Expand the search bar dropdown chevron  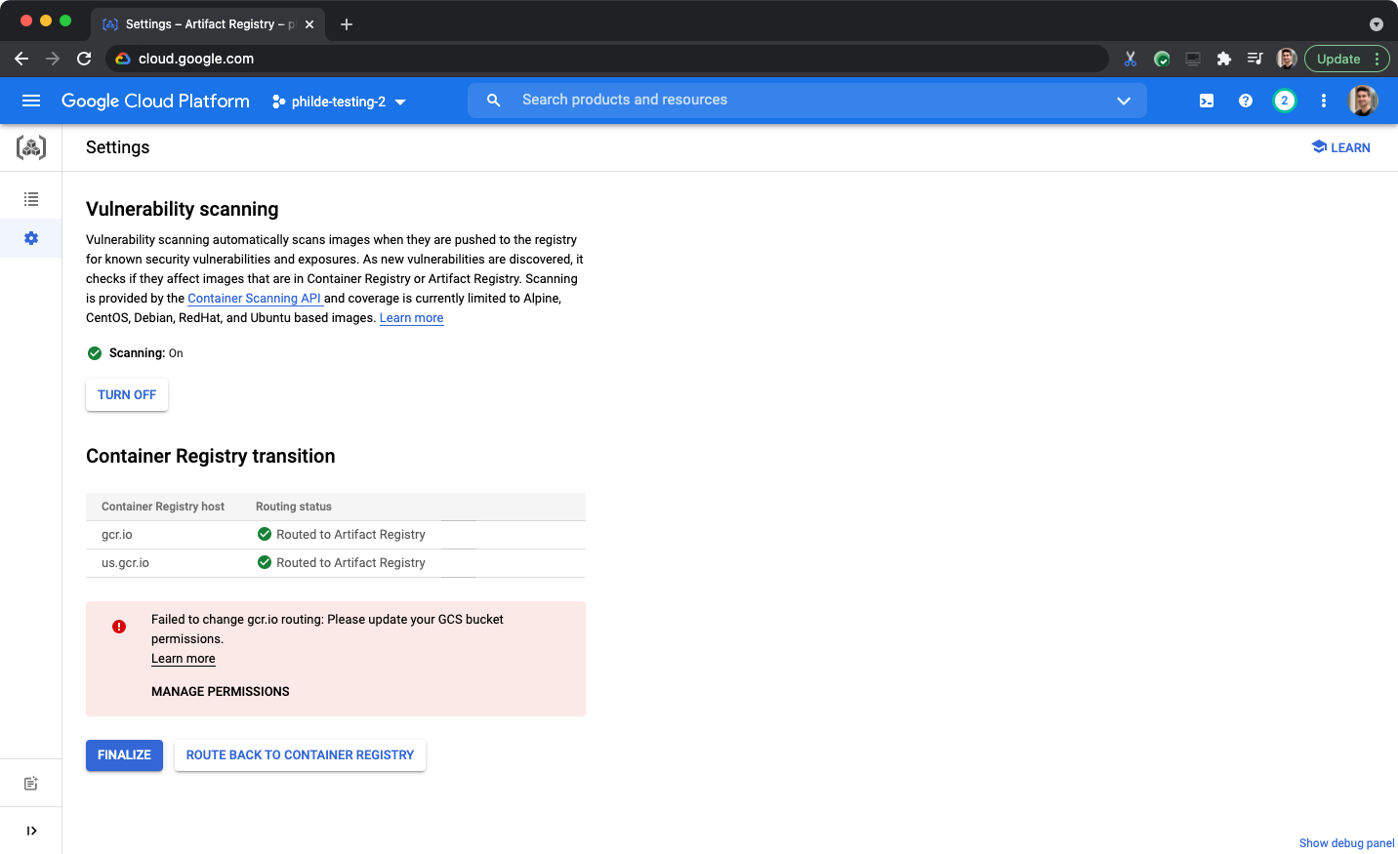(x=1124, y=101)
